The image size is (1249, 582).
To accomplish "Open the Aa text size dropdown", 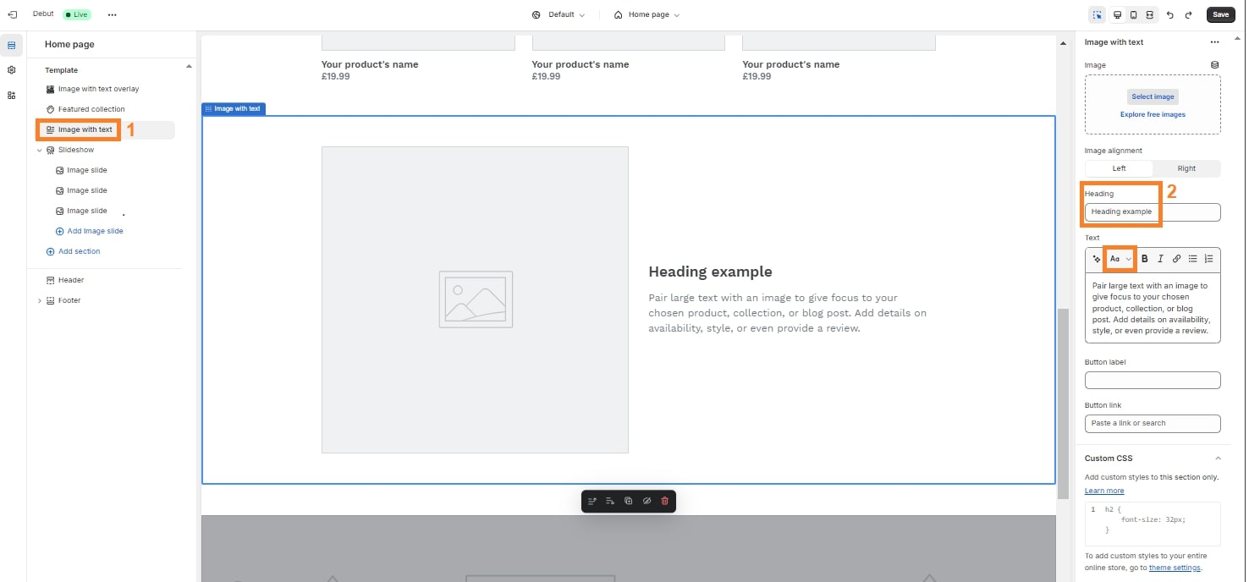I will coord(1119,258).
